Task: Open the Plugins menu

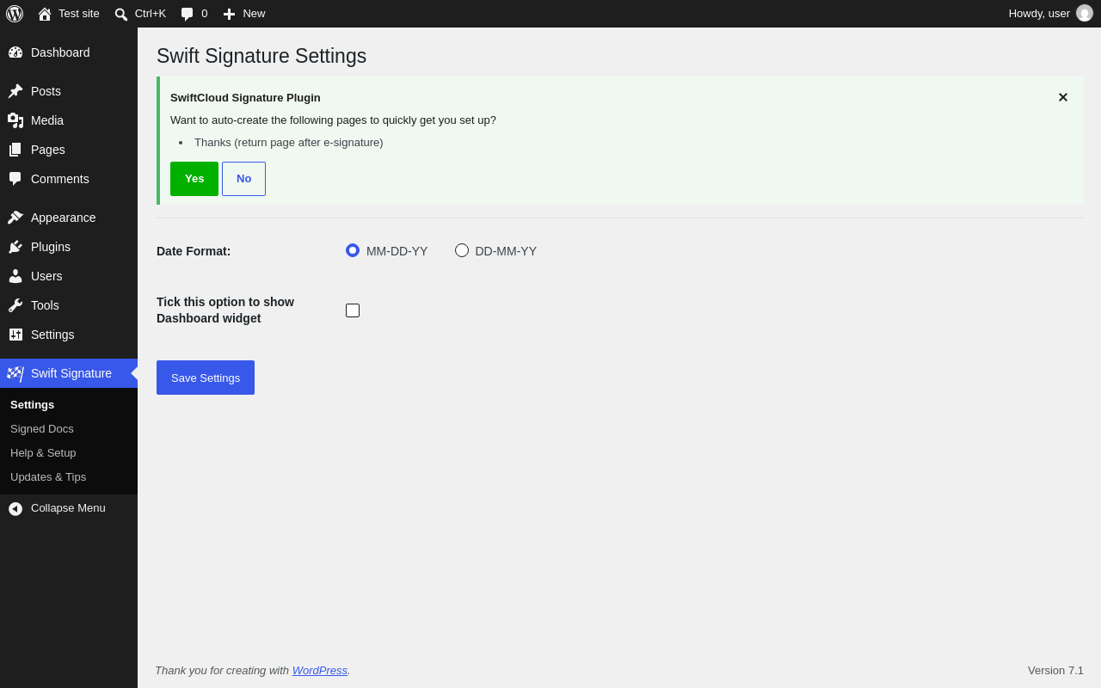Action: (69, 247)
